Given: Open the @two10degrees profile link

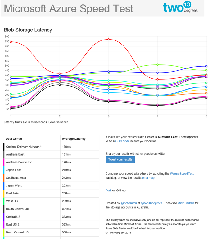Looking at the screenshot, I should point(152,203).
